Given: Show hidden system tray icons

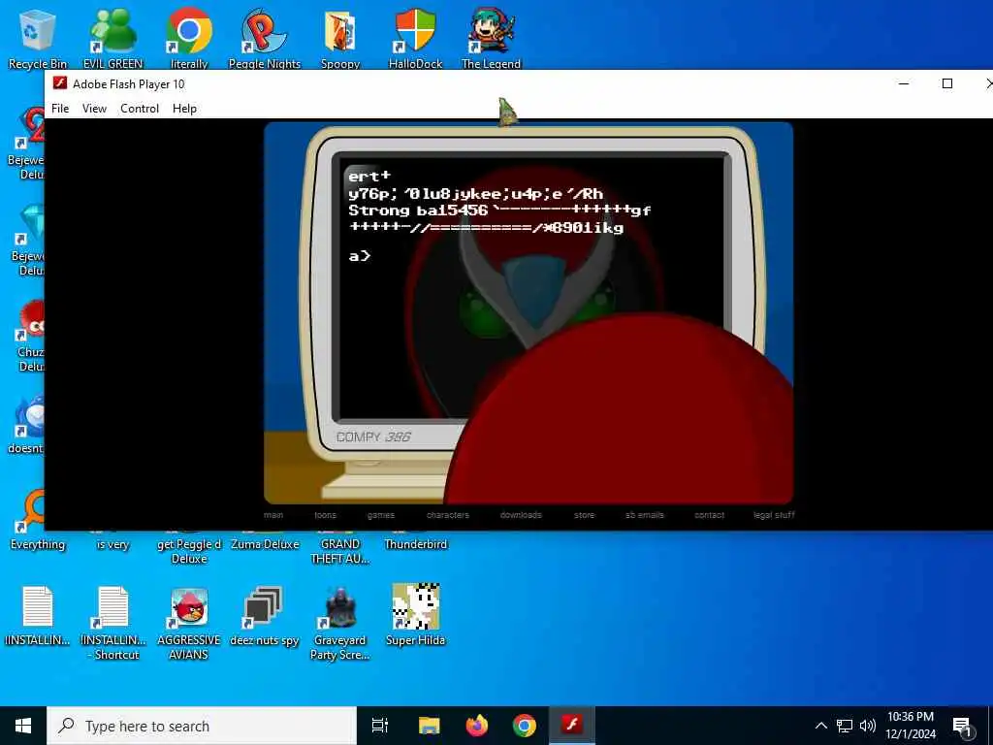Looking at the screenshot, I should point(820,726).
